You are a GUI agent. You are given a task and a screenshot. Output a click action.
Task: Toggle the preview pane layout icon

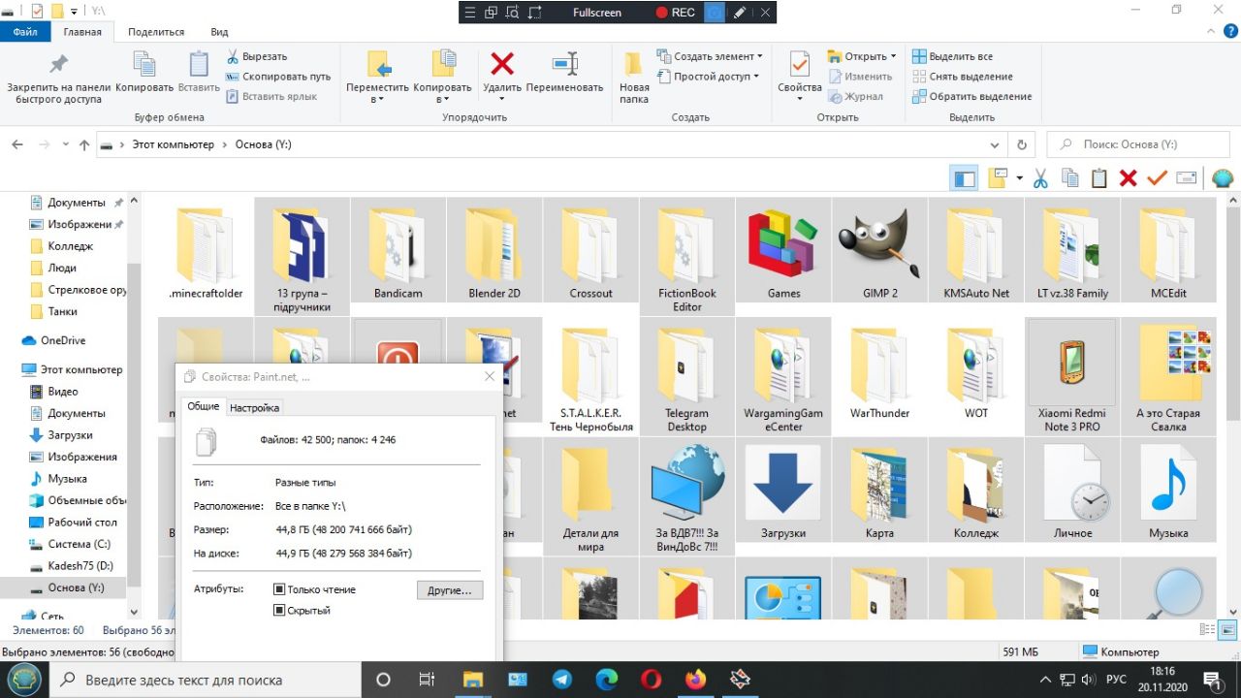[965, 178]
